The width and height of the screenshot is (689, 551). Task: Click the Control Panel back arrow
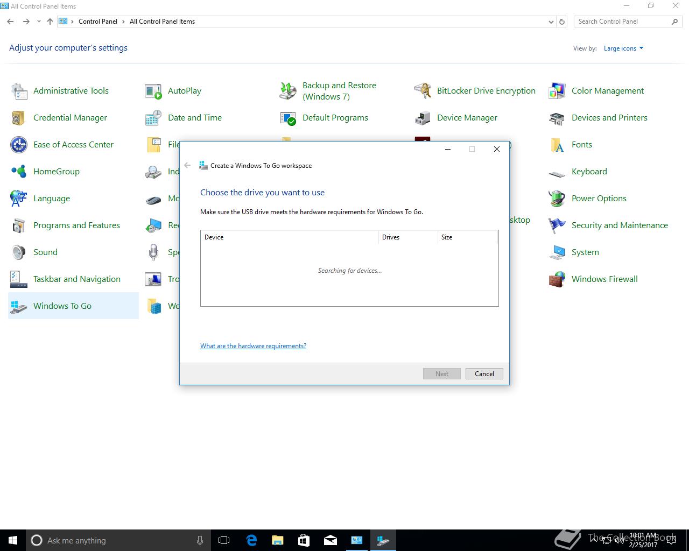pyautogui.click(x=10, y=22)
